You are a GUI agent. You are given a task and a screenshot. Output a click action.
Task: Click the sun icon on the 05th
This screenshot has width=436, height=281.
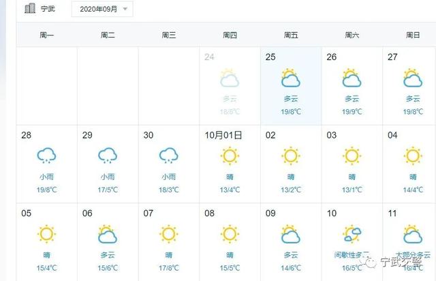[46, 235]
